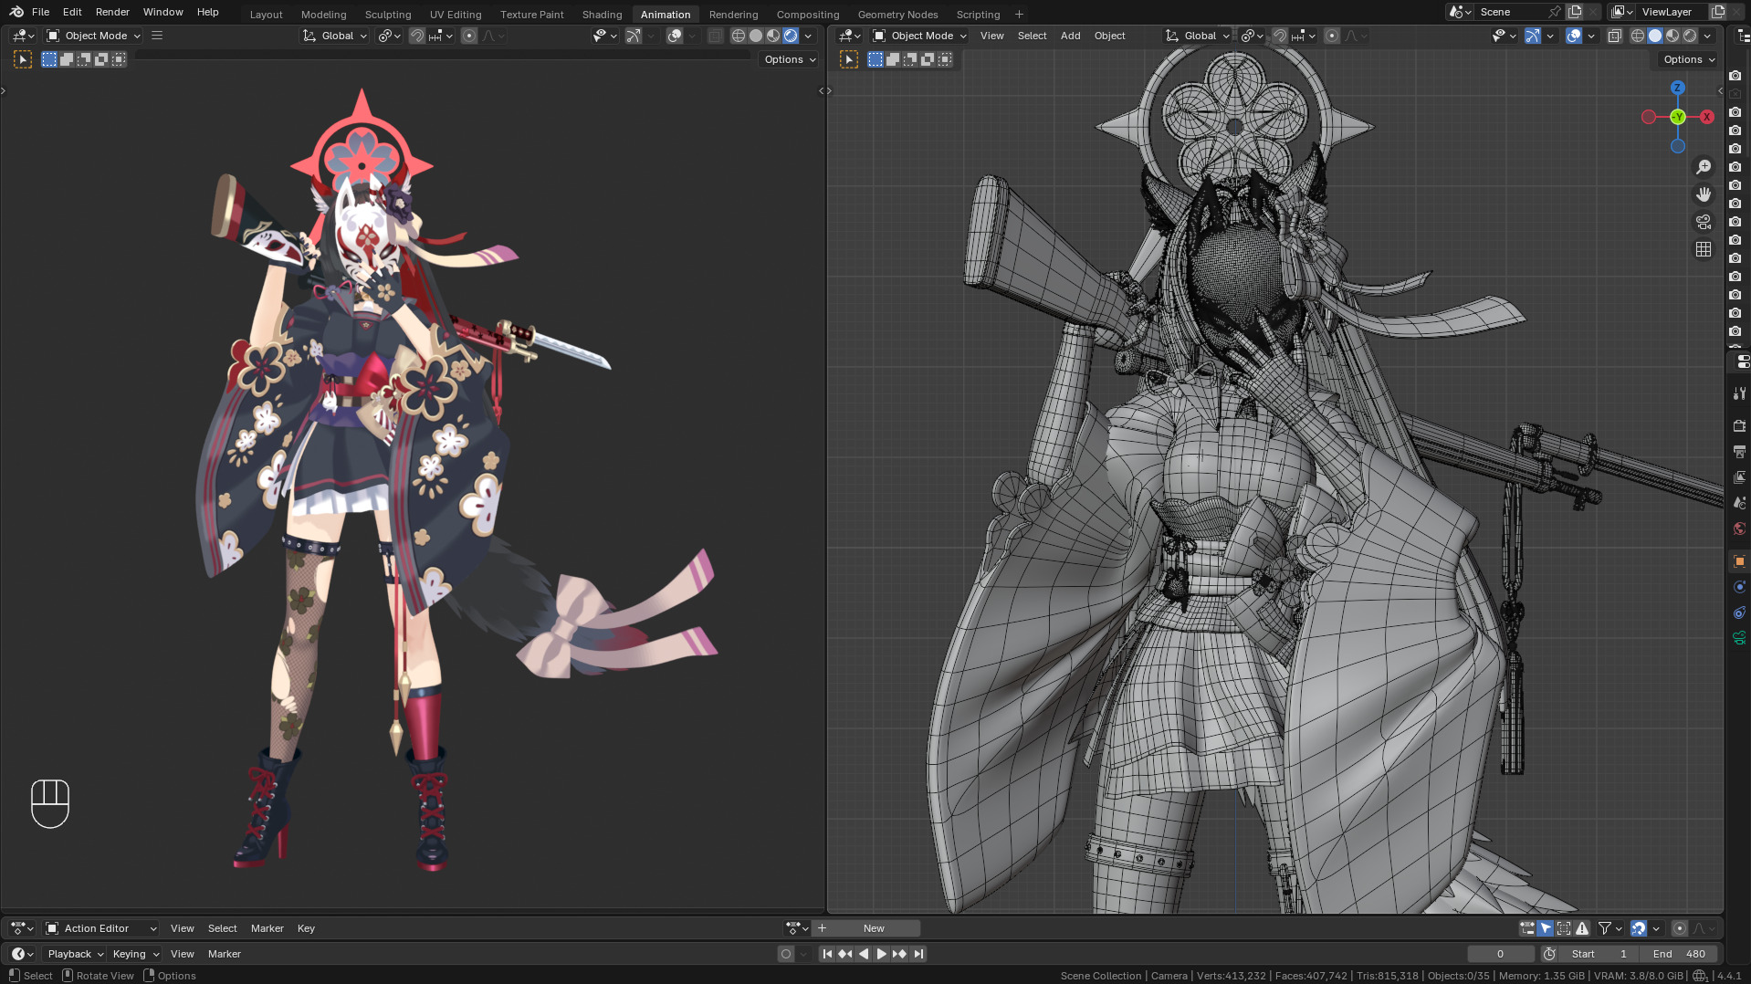1751x984 pixels.
Task: Open World properties tab icon
Action: click(1739, 529)
